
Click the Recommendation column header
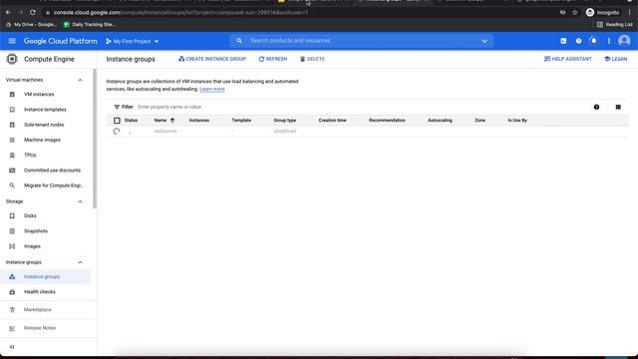tap(387, 121)
